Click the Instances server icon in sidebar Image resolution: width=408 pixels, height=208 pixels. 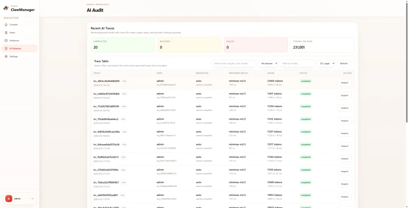point(6,40)
